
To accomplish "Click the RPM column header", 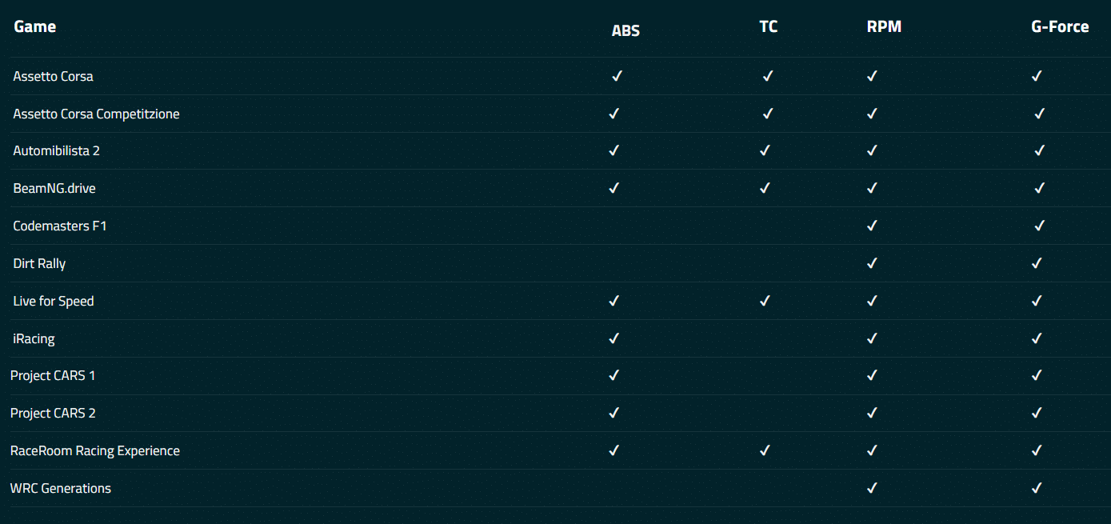I will [884, 26].
